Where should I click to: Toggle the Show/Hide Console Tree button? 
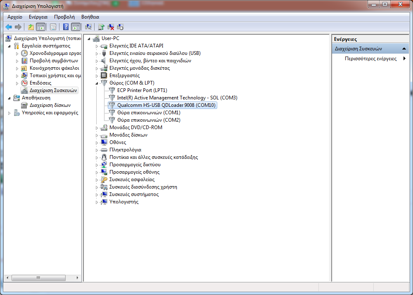point(40,27)
